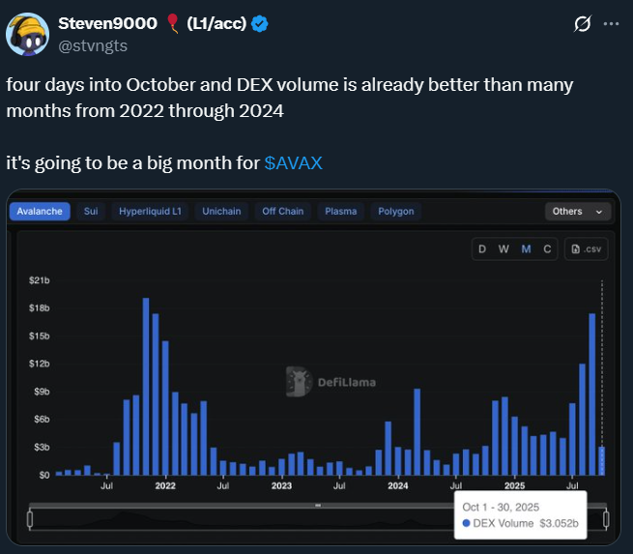
Task: Select the Monthly (M) interval option
Action: tap(526, 249)
